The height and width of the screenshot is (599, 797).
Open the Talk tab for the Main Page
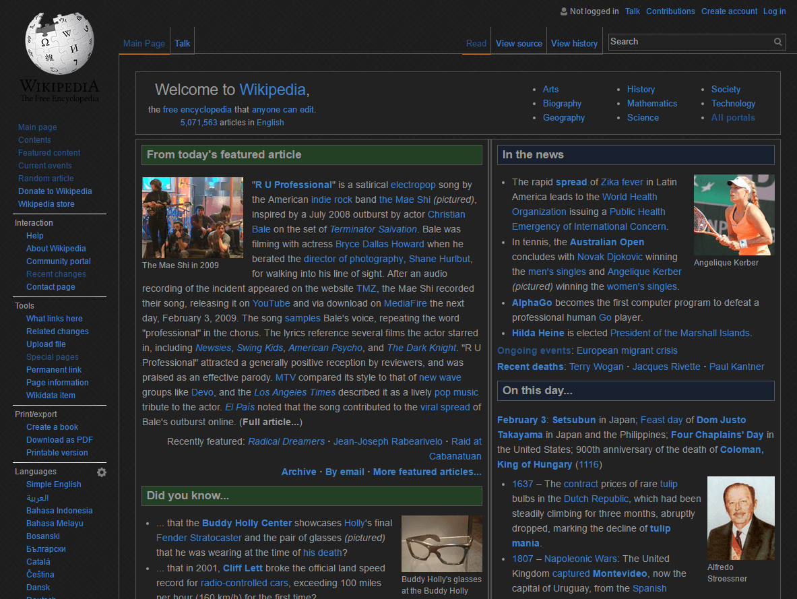182,42
